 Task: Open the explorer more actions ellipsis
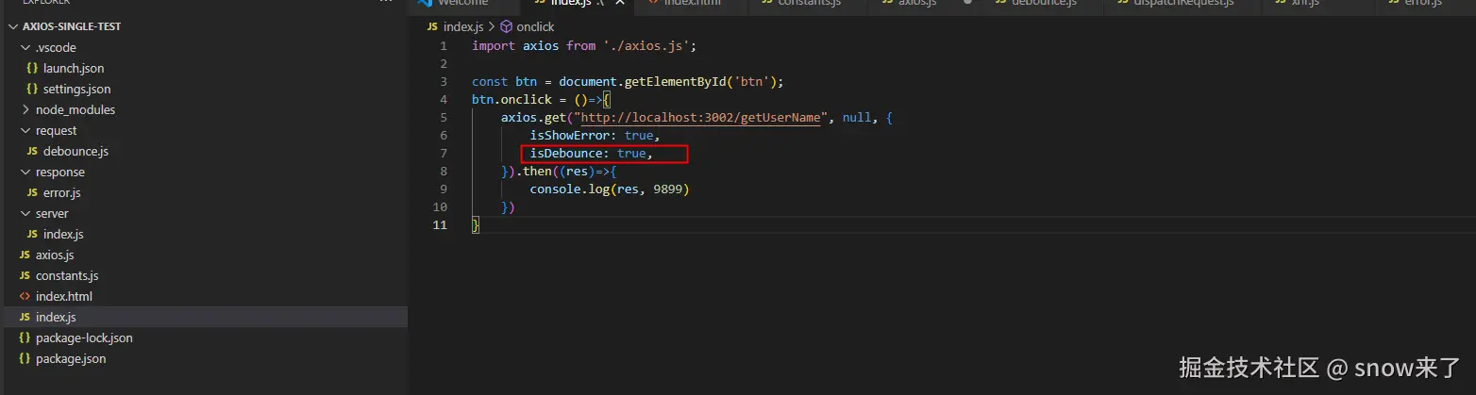click(385, 3)
